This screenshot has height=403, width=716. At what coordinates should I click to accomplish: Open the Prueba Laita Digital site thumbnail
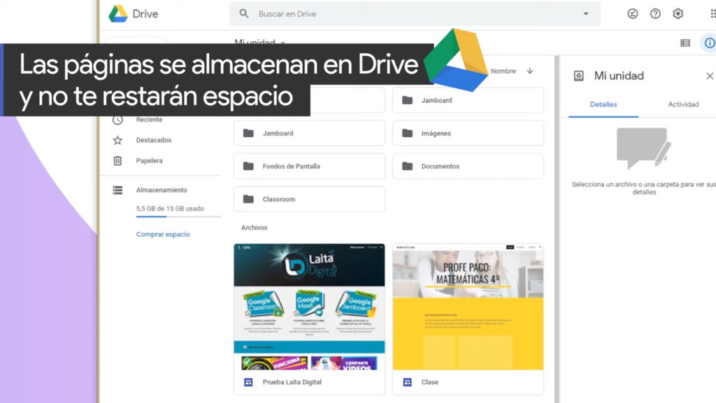tap(309, 306)
